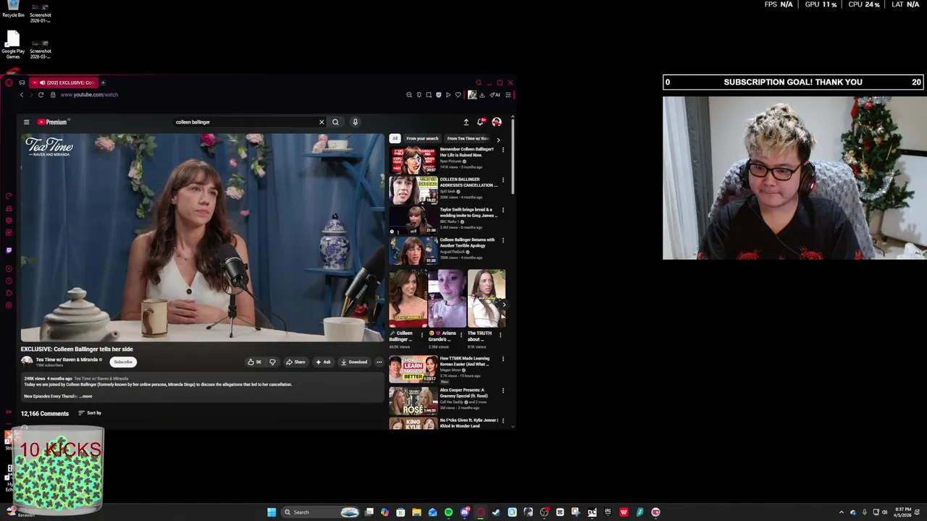Select the All filter chip
Viewport: 927px width, 521px height.
coord(395,138)
